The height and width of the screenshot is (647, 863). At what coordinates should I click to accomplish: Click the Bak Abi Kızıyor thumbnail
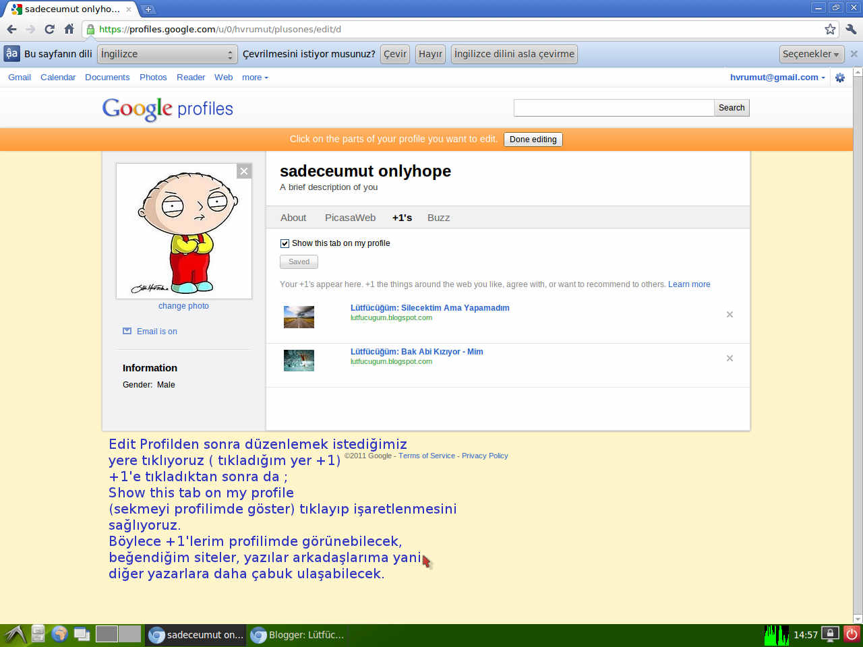[x=299, y=361]
